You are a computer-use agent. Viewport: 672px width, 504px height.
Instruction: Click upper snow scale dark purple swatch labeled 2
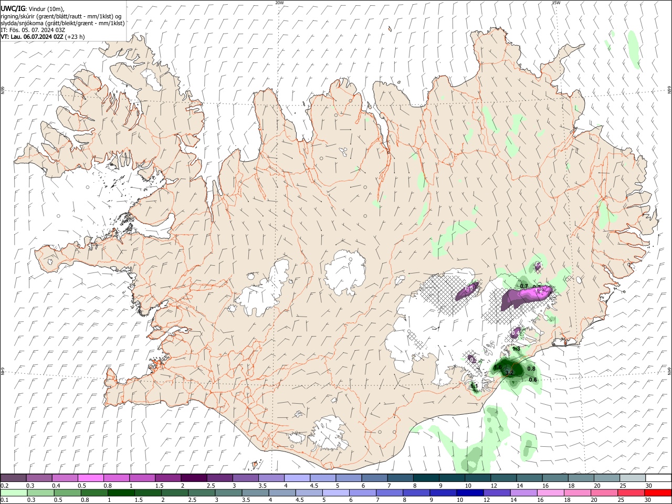[x=193, y=478]
